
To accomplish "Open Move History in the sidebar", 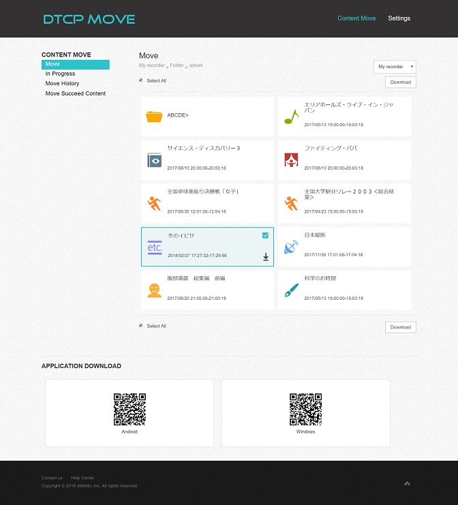I will click(62, 84).
